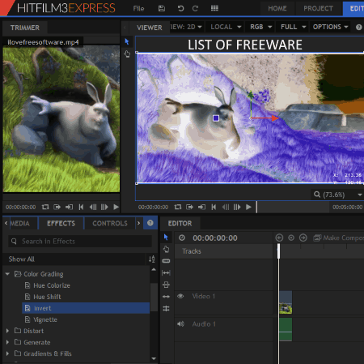
Task: Select the editor selection arrow tool
Action: (166, 238)
